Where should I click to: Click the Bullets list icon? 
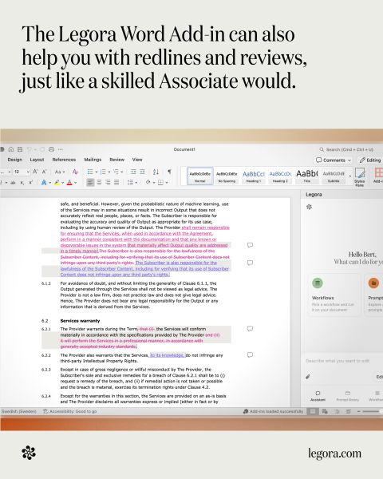click(x=90, y=172)
